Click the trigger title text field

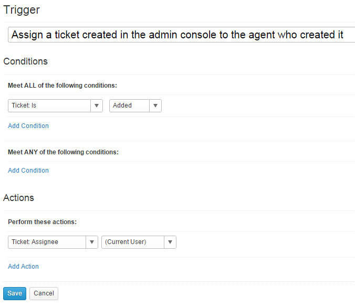click(181, 35)
